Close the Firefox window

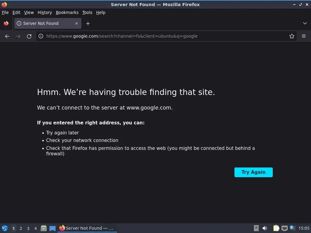[307, 4]
